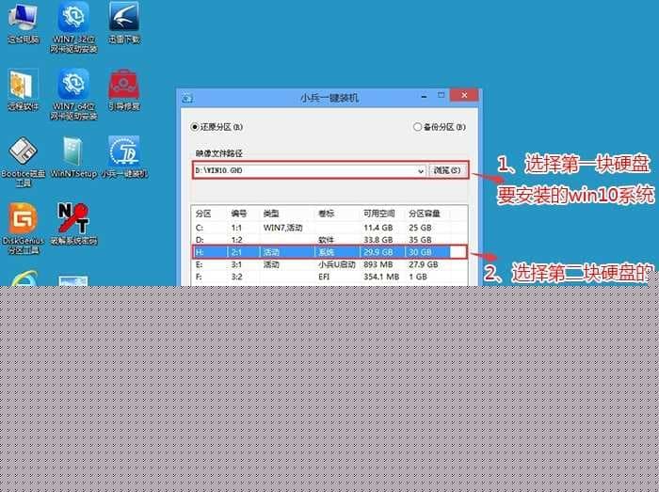Select the 还原分区(R) radio button

tap(195, 127)
